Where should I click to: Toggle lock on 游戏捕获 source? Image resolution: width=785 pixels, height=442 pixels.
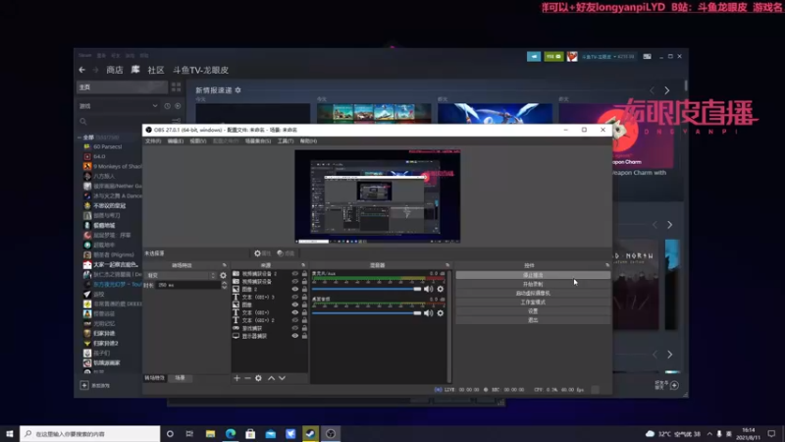[304, 328]
